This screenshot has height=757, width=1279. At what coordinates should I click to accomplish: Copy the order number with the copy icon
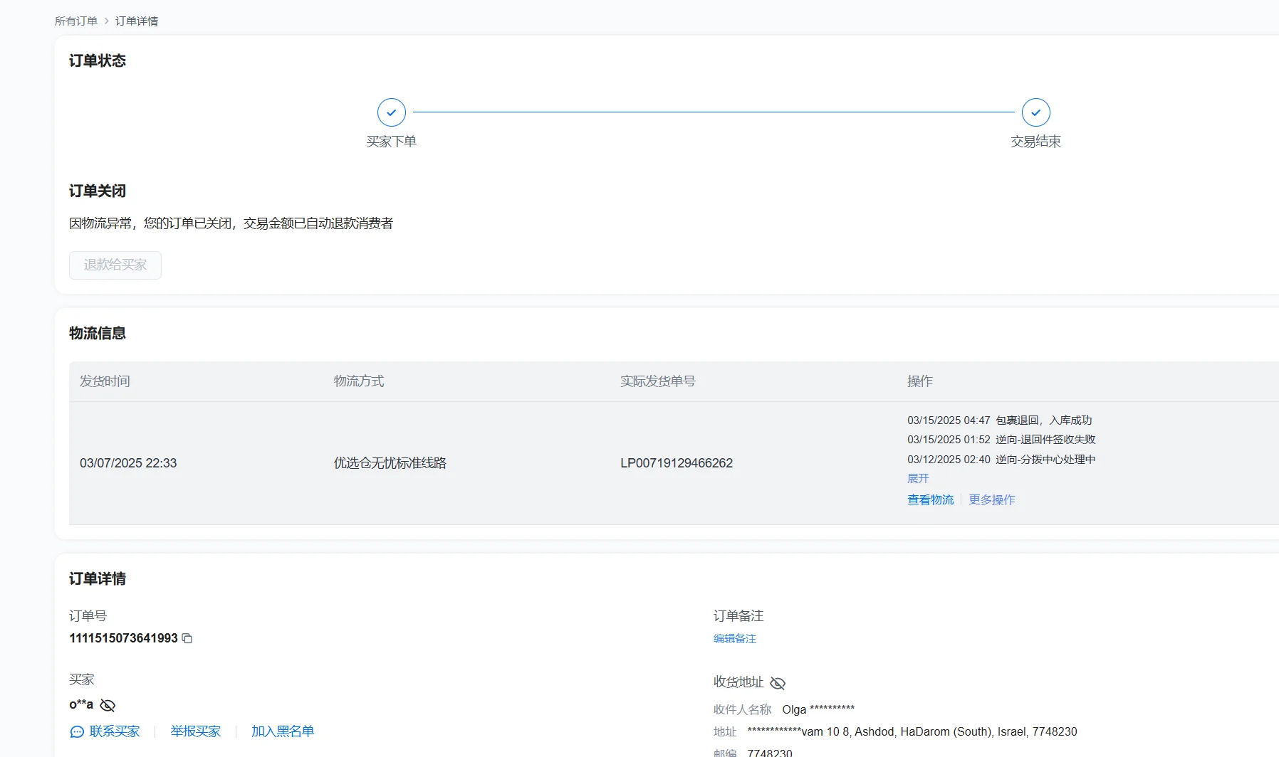point(187,638)
